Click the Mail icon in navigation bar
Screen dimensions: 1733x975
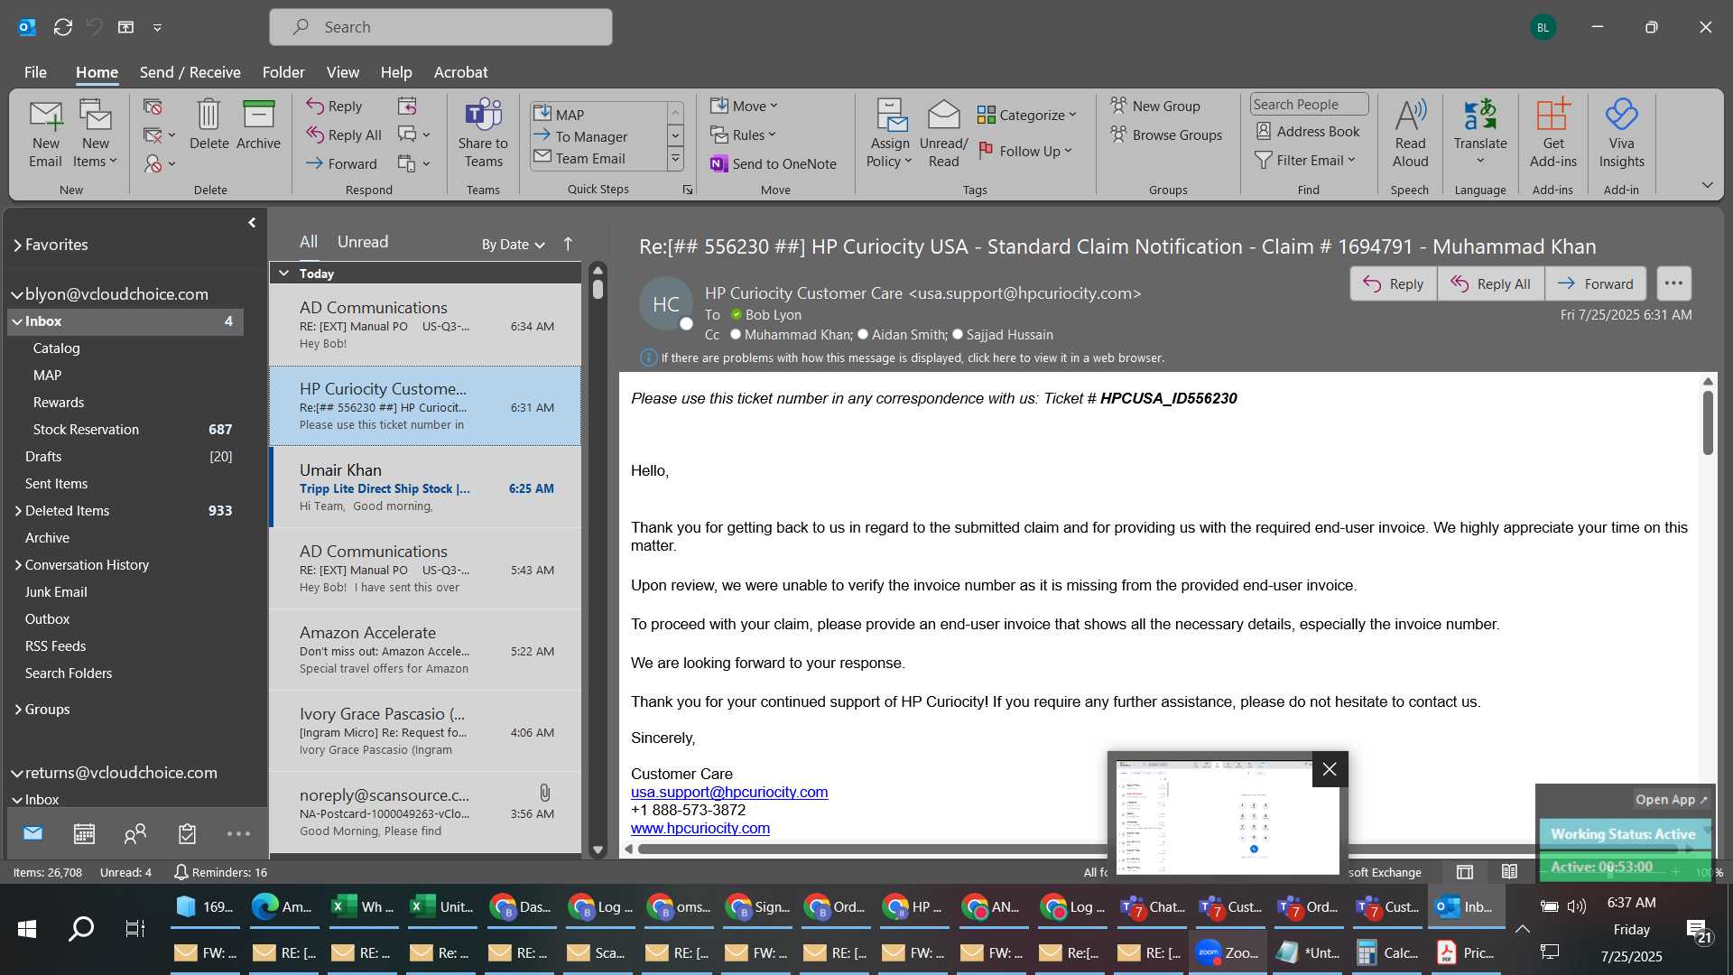click(32, 833)
